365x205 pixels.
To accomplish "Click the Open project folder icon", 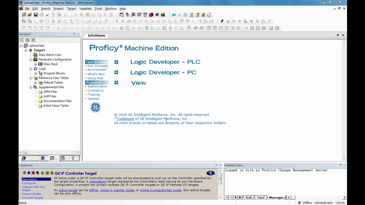I will (x=30, y=15).
